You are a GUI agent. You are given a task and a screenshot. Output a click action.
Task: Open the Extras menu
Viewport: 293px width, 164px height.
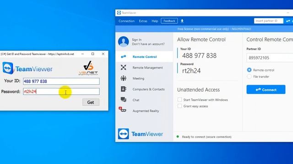[143, 21]
